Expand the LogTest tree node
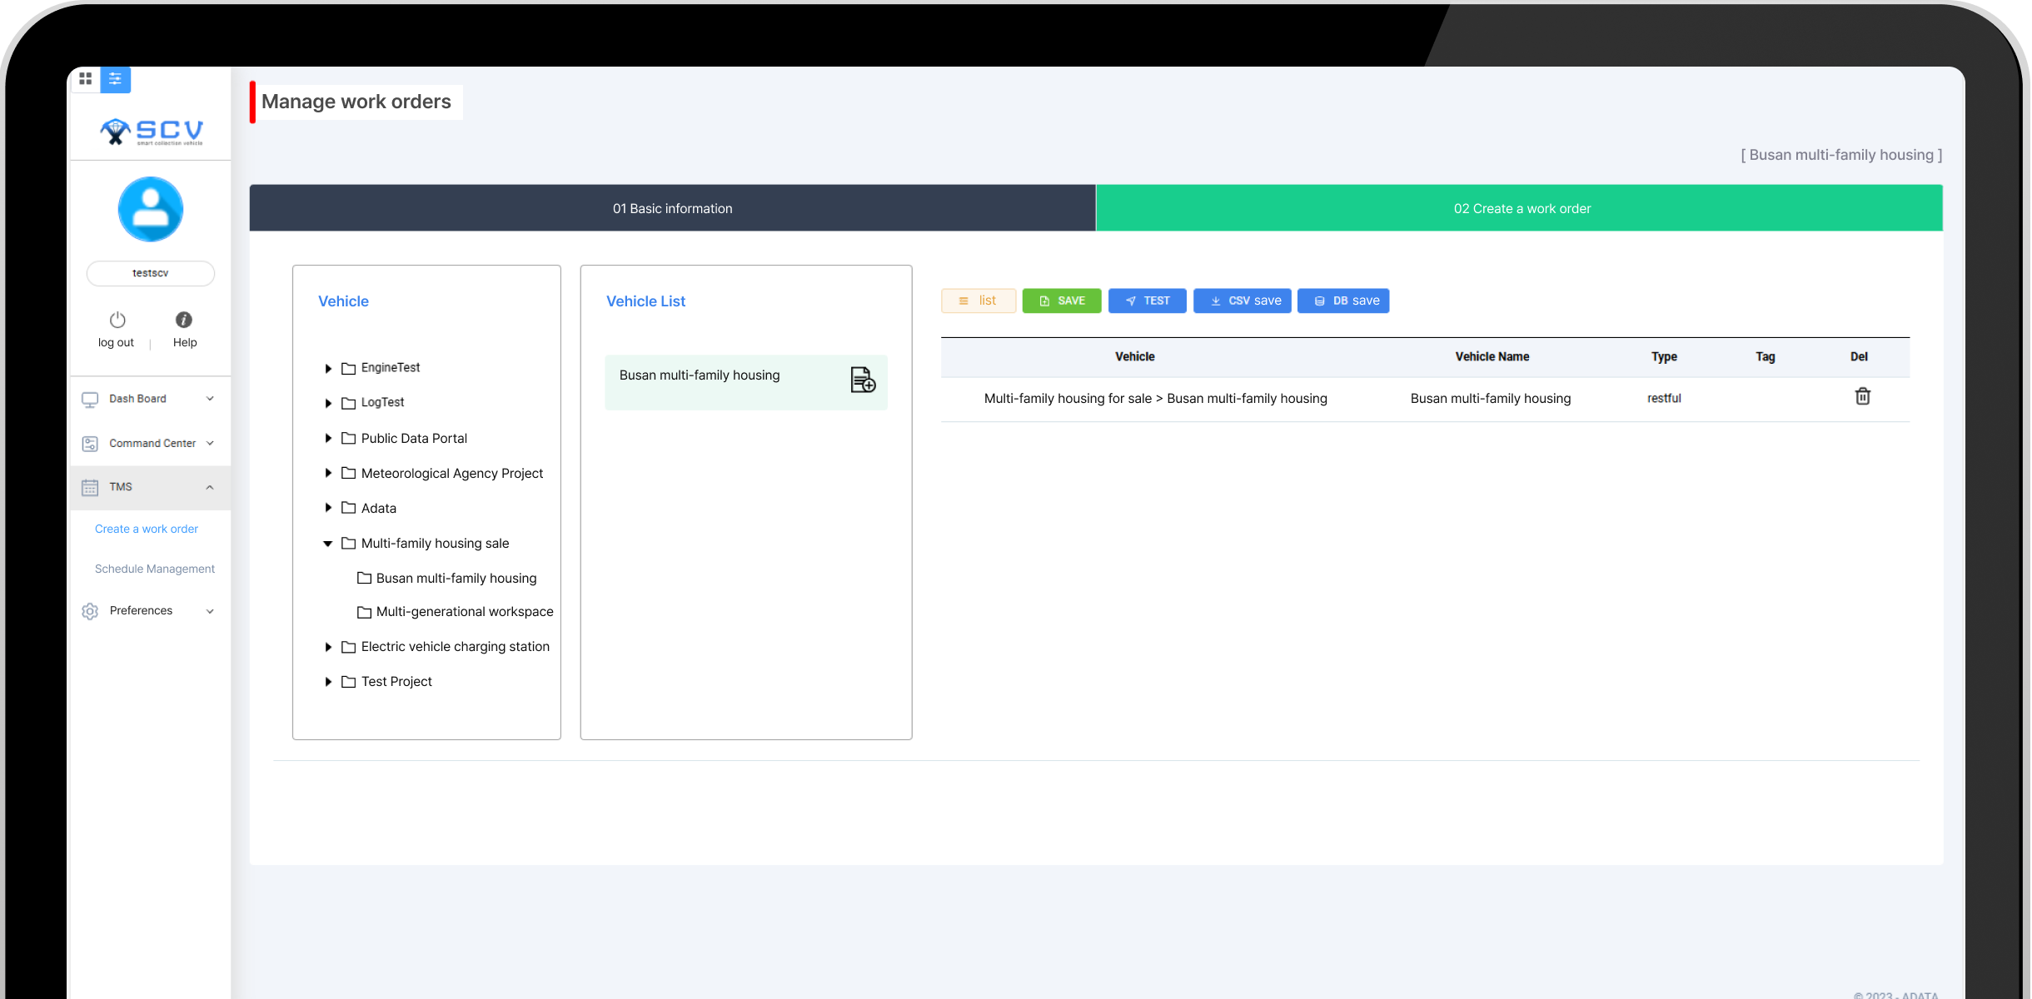The image size is (2032, 999). pyautogui.click(x=328, y=403)
